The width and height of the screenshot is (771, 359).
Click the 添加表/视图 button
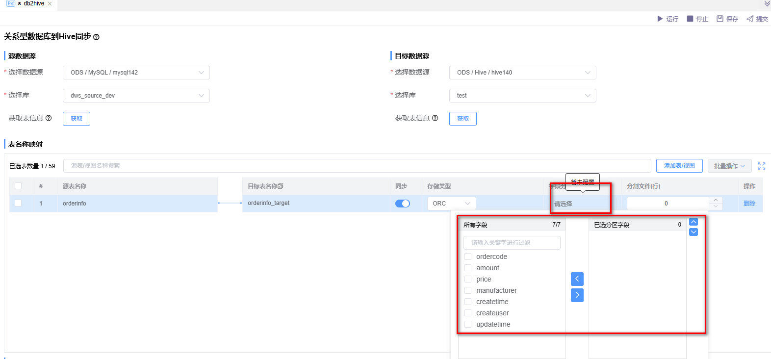pyautogui.click(x=679, y=166)
